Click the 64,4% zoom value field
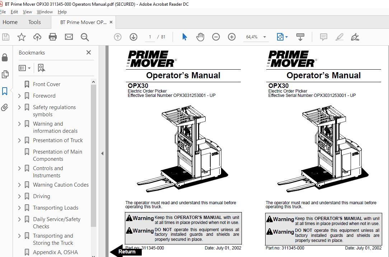This screenshot has height=257, width=389. pos(252,37)
